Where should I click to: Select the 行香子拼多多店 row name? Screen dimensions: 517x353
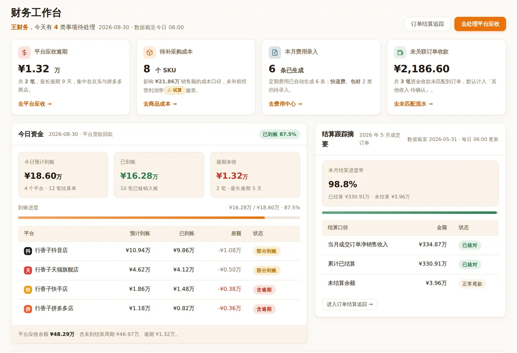[54, 308]
